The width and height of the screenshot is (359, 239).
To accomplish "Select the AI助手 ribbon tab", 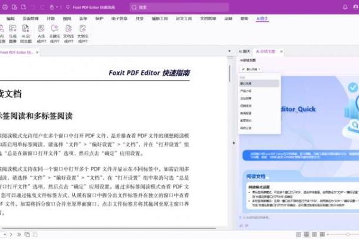I will (262, 19).
